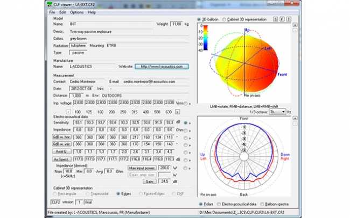Click the status bar file path text
Viewport: 350px width, 218px height.
pyautogui.click(x=242, y=213)
